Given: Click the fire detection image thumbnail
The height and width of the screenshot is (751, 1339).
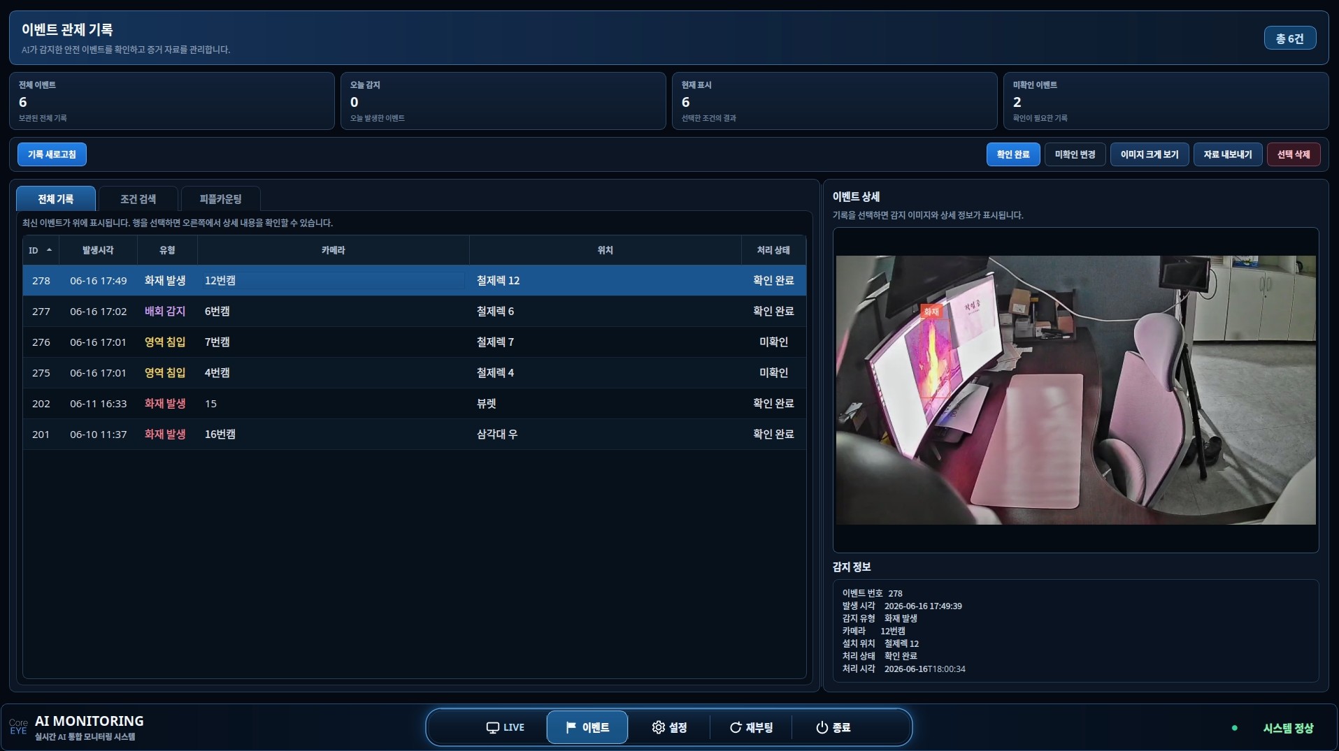Looking at the screenshot, I should [1075, 390].
